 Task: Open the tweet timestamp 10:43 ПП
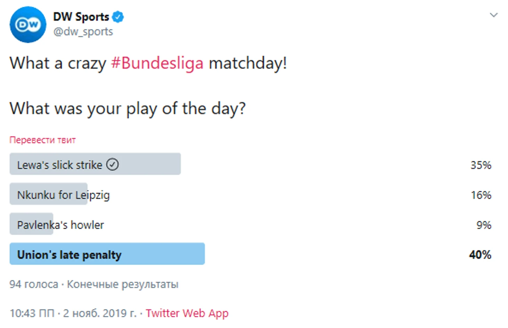[x=32, y=313]
